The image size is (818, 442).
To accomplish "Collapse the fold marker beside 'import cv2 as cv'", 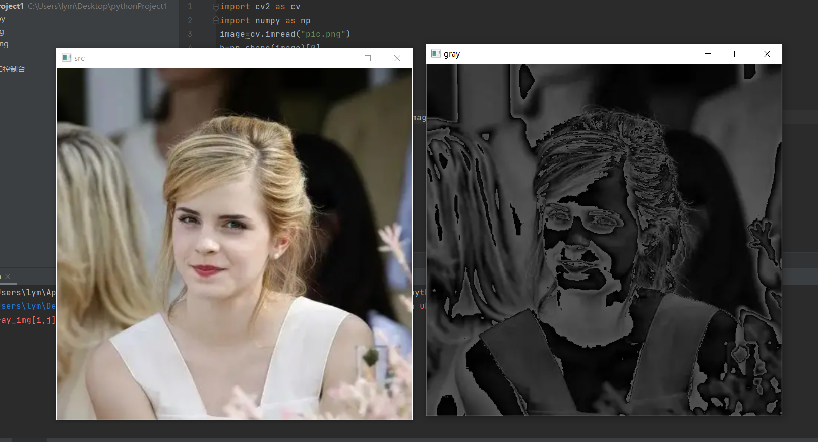I will click(x=216, y=7).
